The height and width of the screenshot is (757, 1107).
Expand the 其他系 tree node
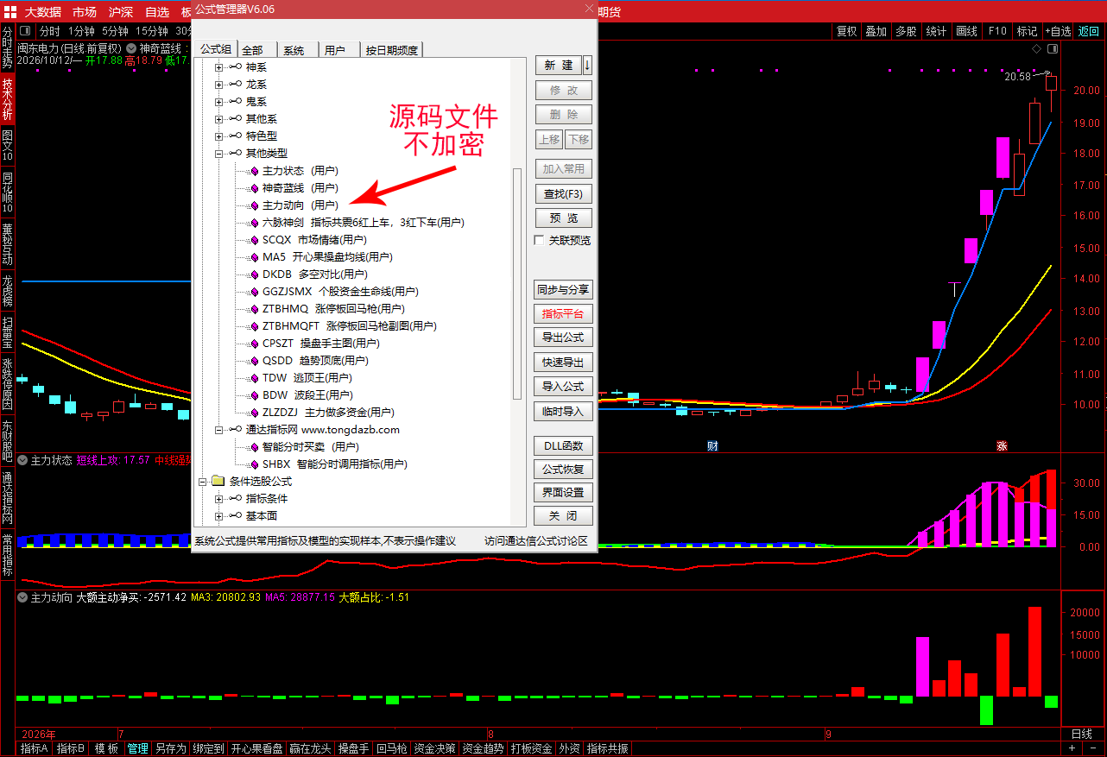[219, 119]
